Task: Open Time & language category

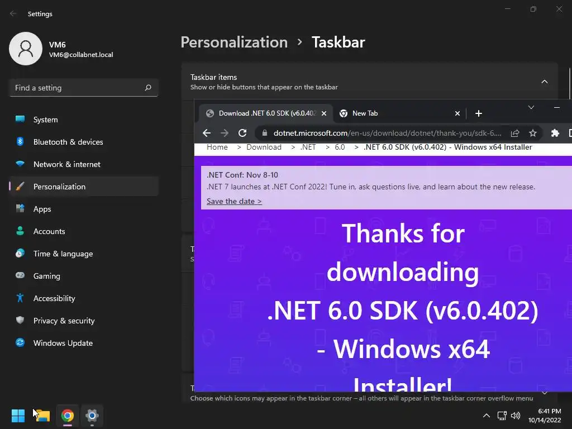Action: (84, 254)
